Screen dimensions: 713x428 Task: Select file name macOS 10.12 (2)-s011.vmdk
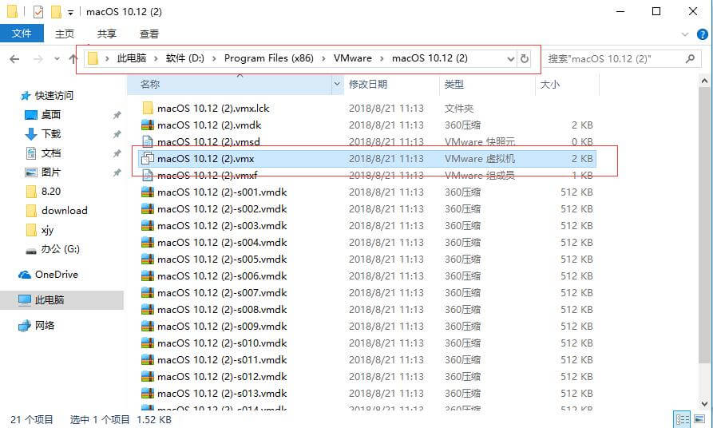(x=222, y=360)
